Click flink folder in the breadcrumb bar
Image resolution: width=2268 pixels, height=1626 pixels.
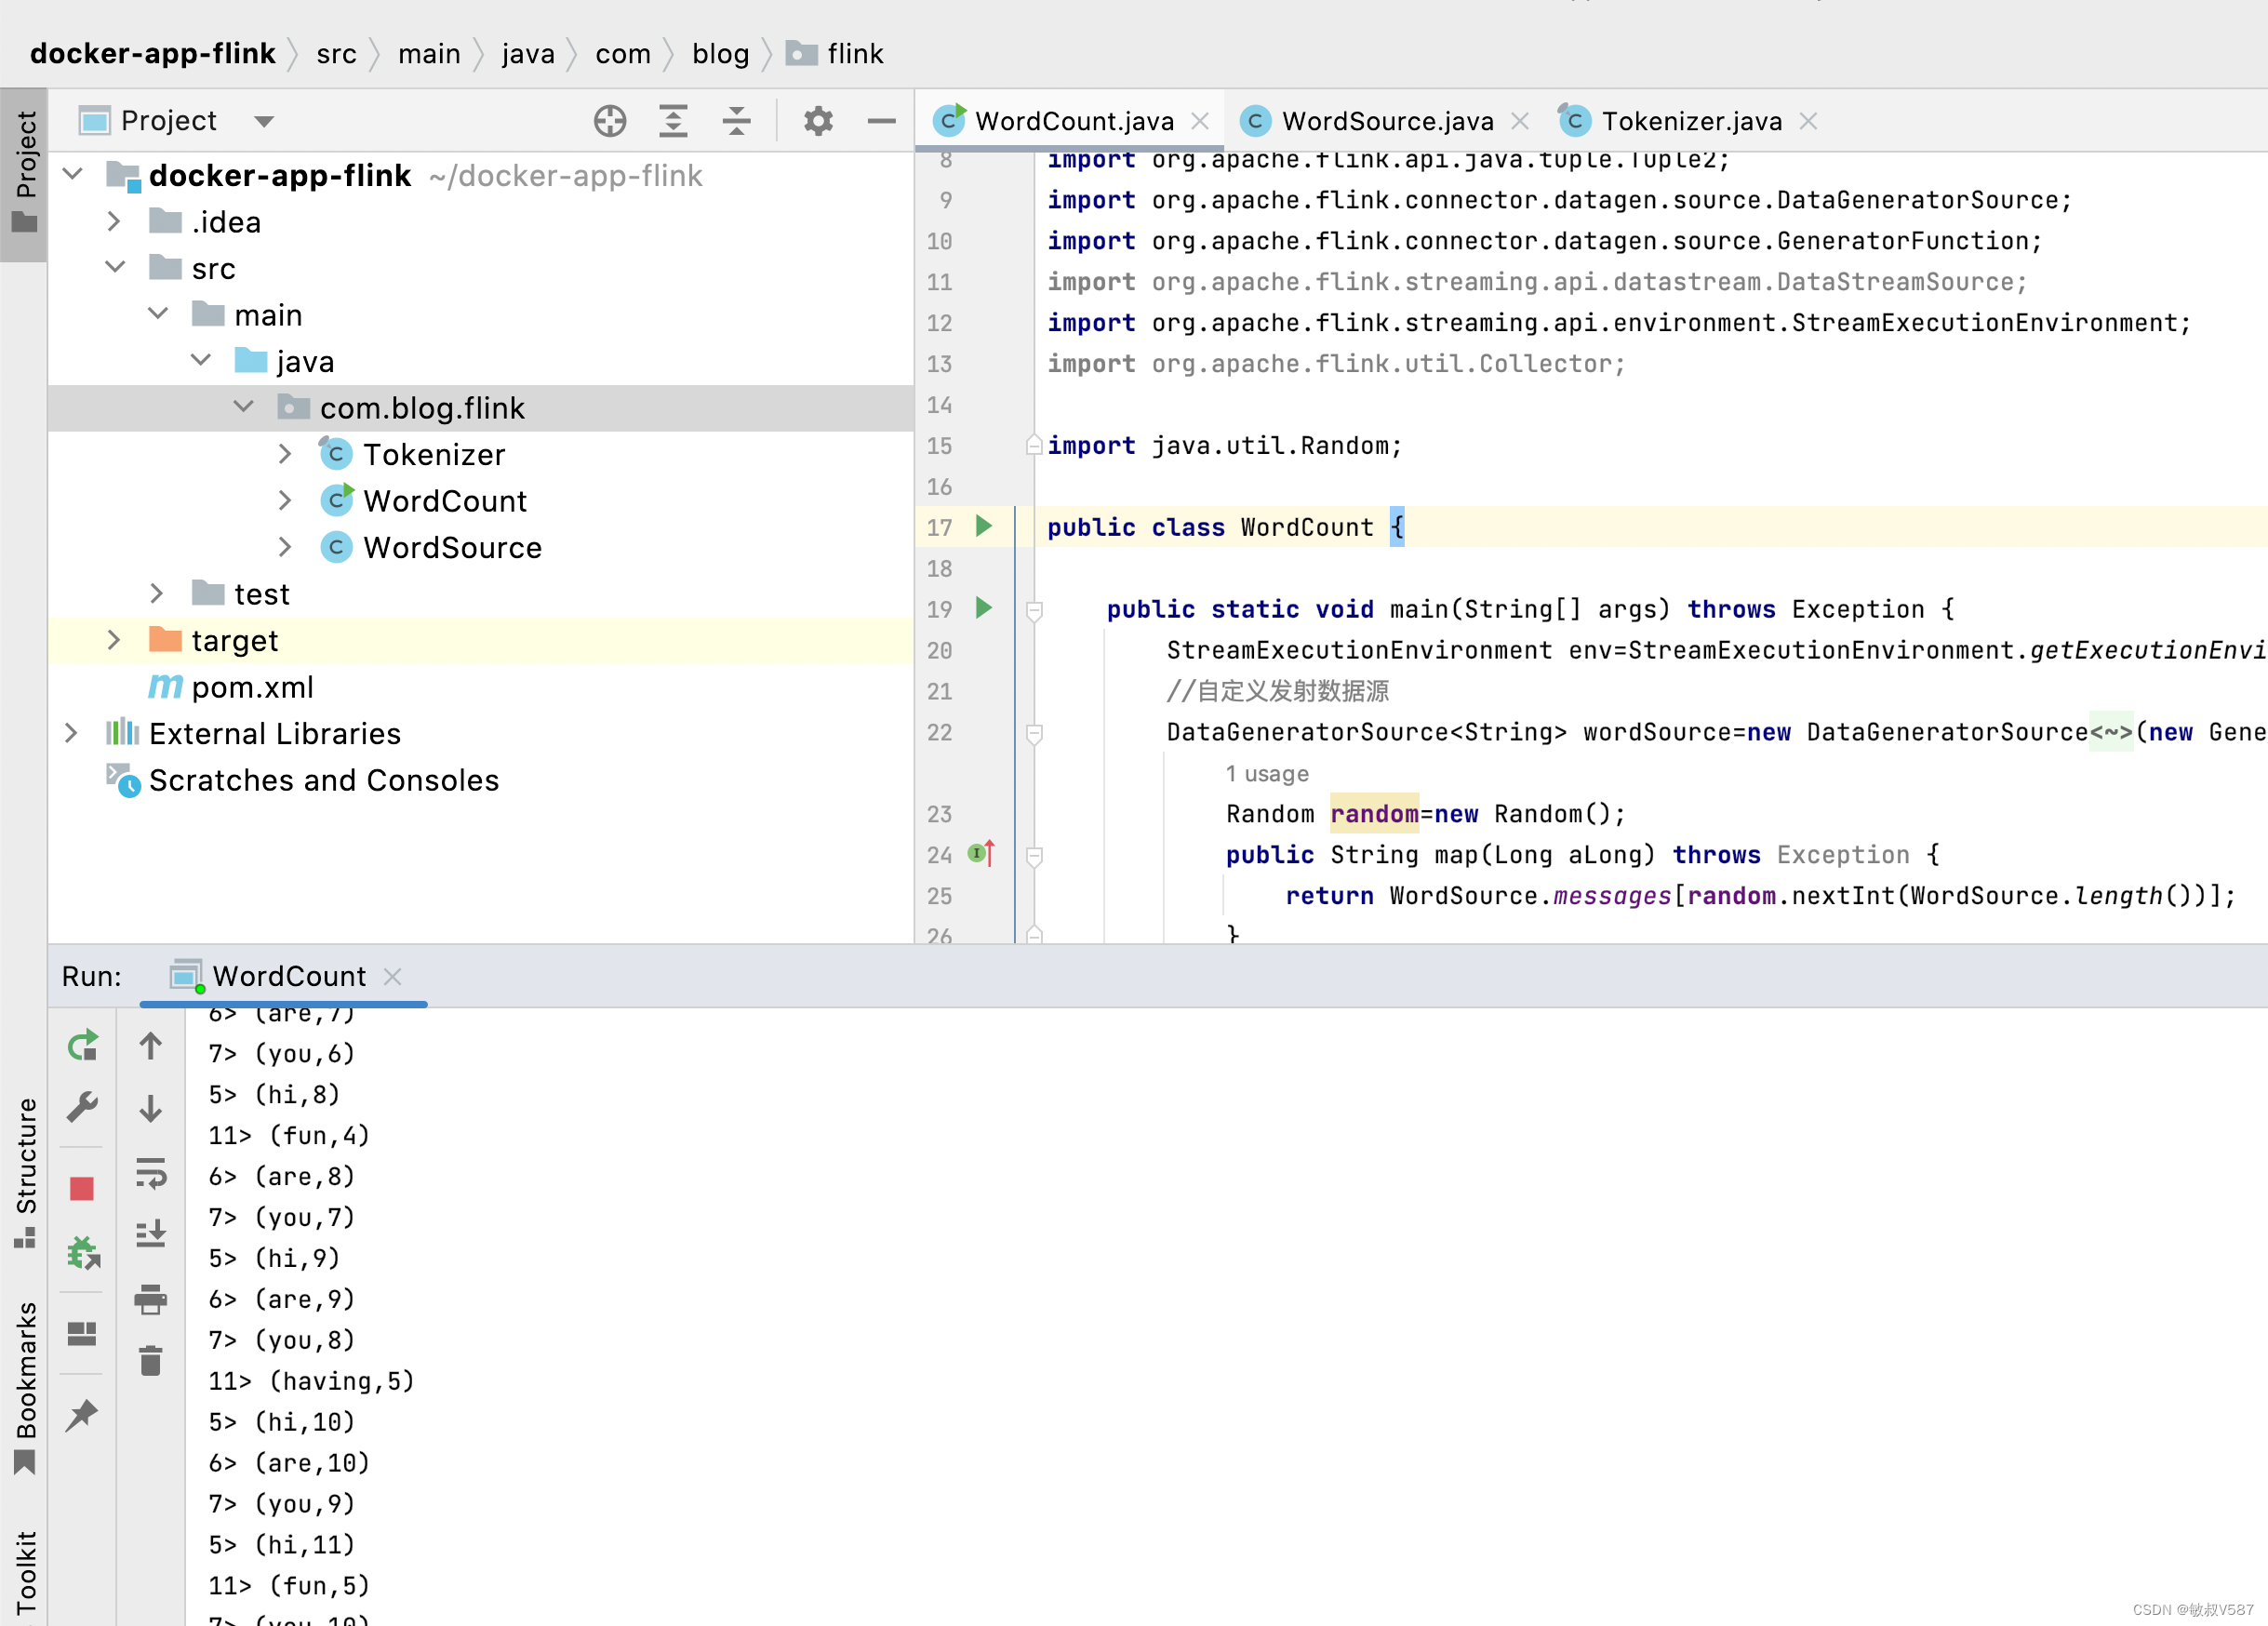pos(835,54)
